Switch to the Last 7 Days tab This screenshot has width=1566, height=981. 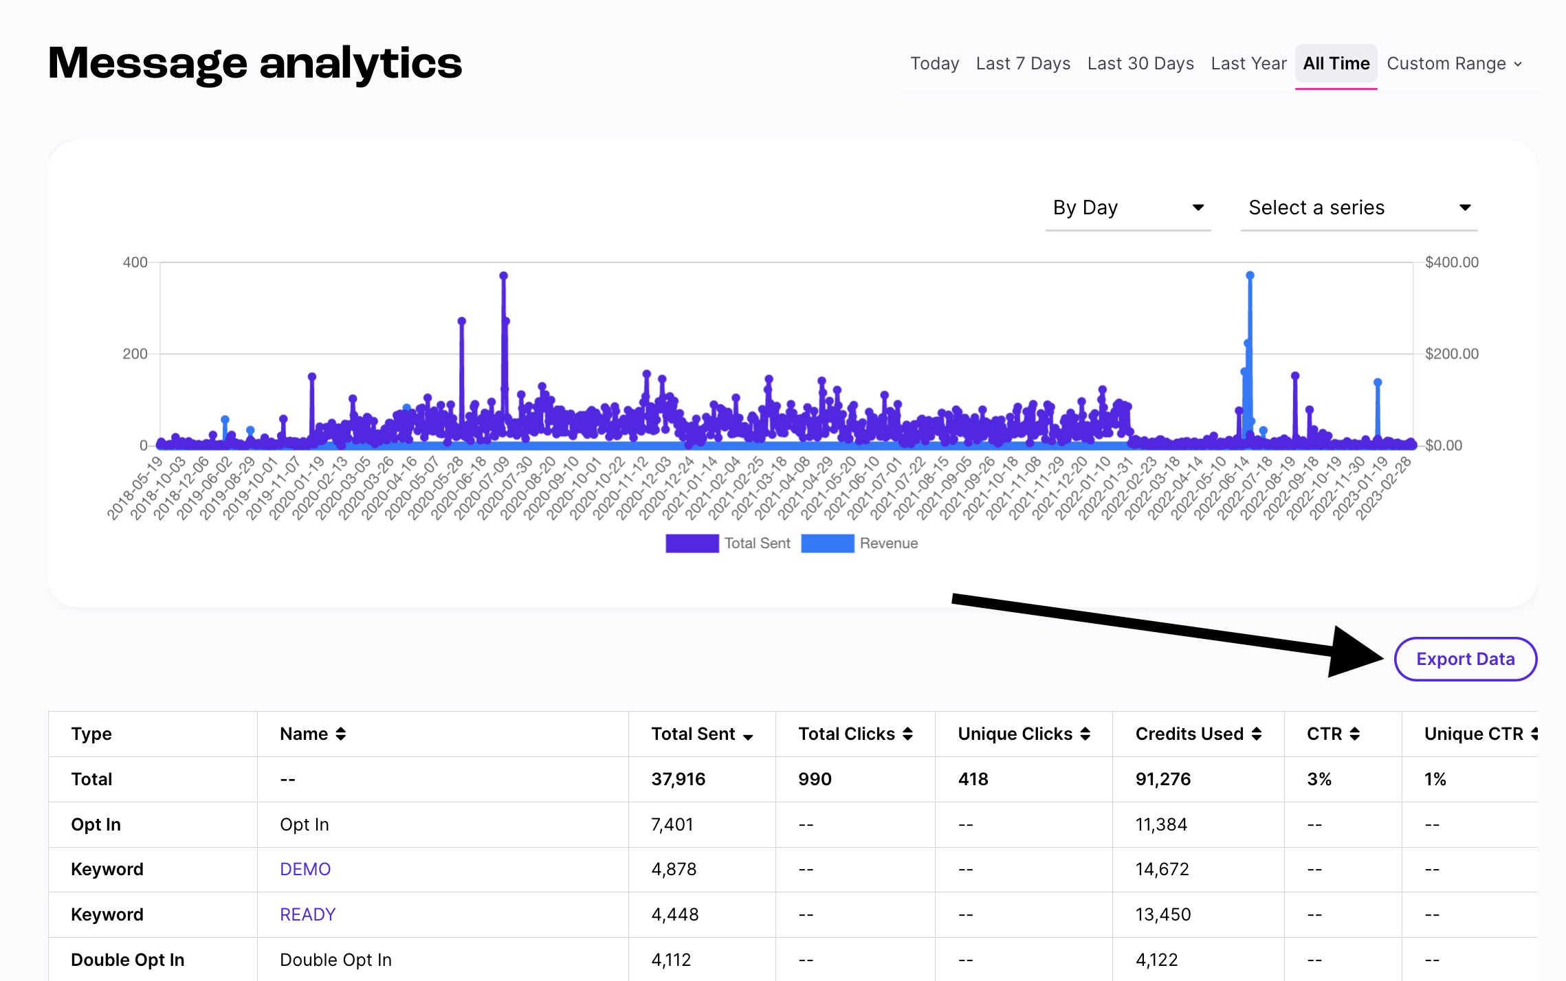[1023, 64]
